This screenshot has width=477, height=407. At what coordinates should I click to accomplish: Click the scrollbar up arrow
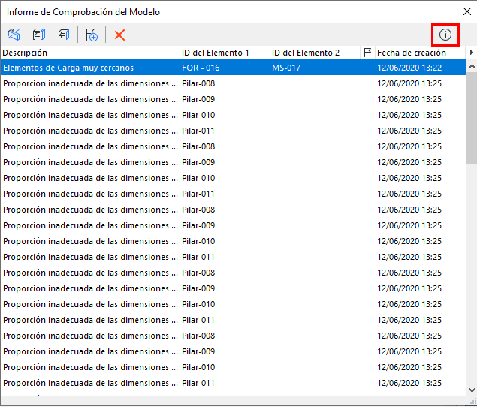click(472, 66)
